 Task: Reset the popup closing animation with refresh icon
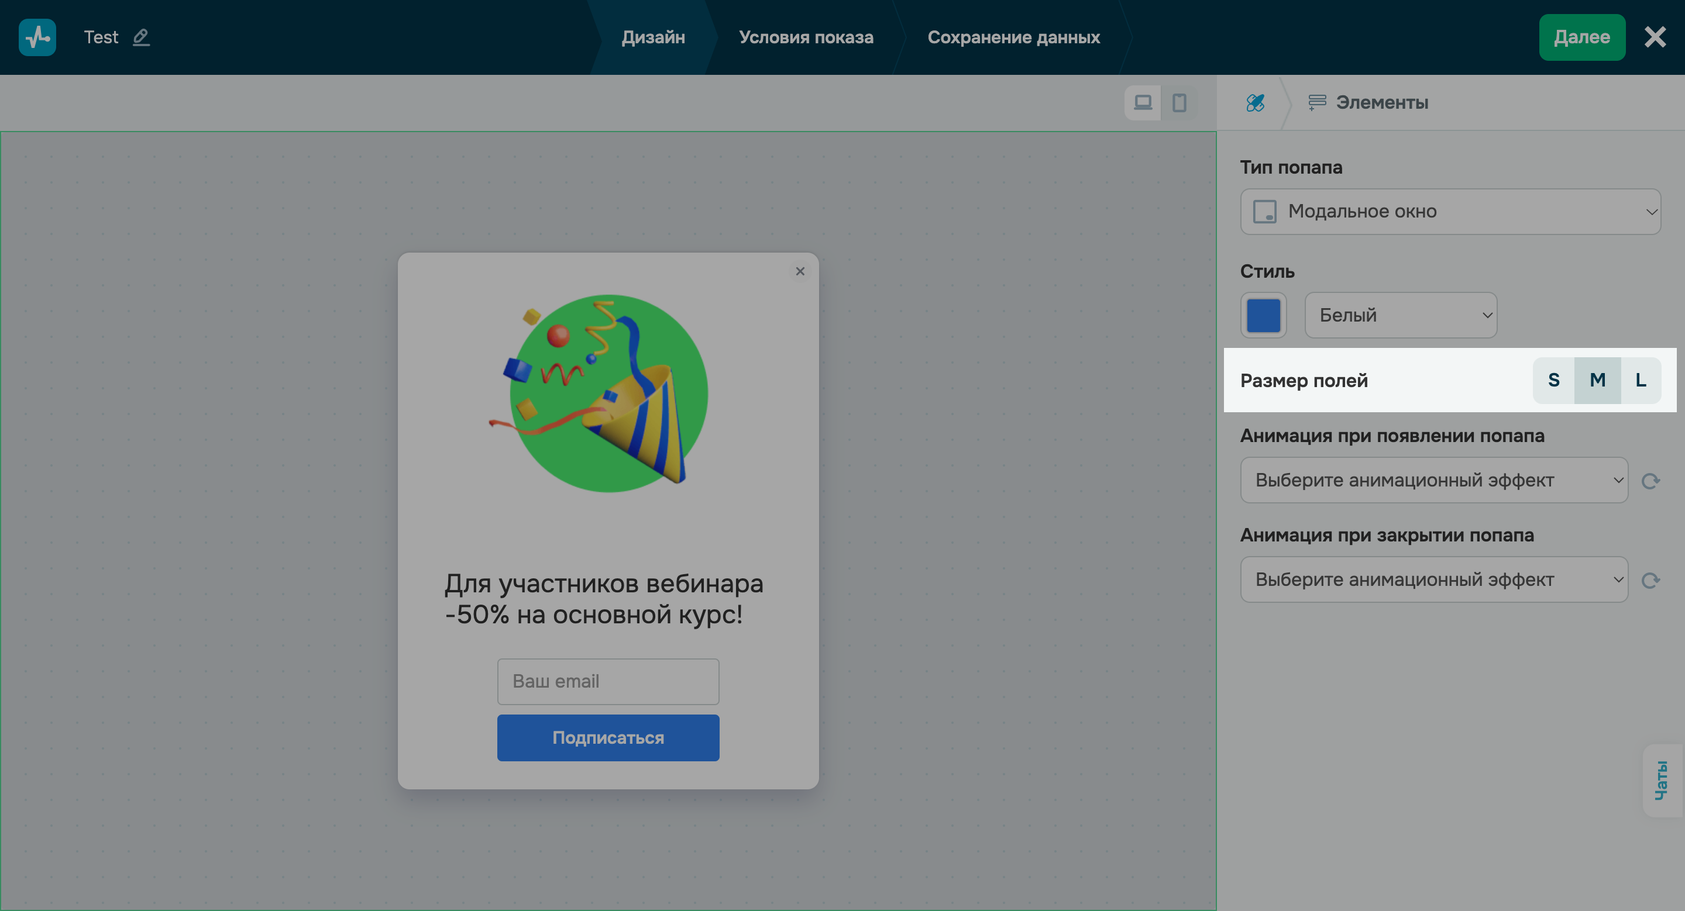pyautogui.click(x=1651, y=579)
